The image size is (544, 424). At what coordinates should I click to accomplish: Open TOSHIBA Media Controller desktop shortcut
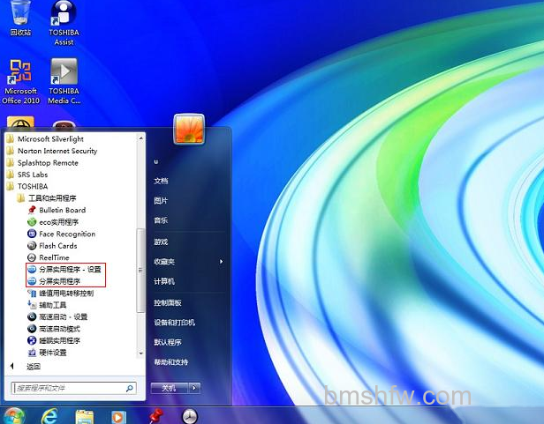click(x=64, y=82)
